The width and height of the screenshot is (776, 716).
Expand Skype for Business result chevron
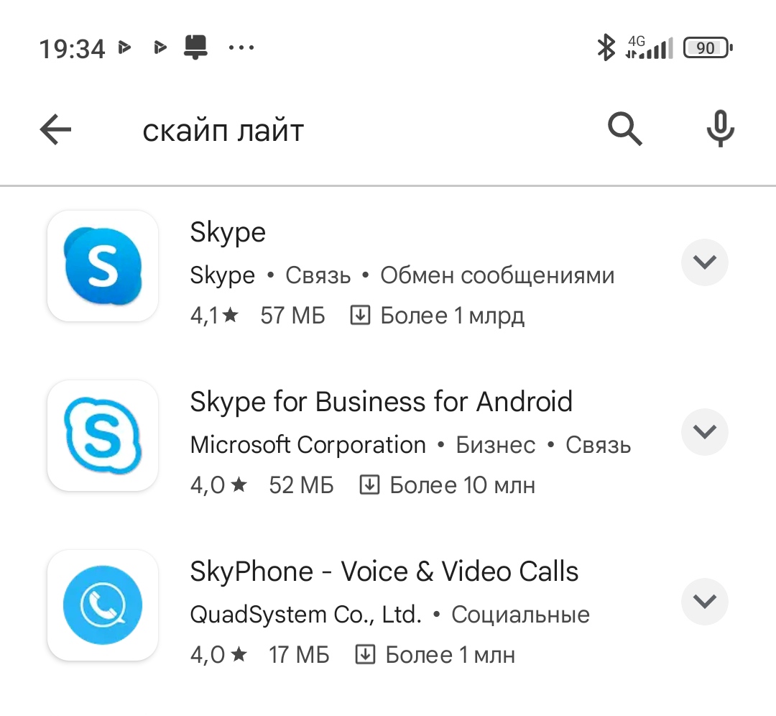pos(704,432)
